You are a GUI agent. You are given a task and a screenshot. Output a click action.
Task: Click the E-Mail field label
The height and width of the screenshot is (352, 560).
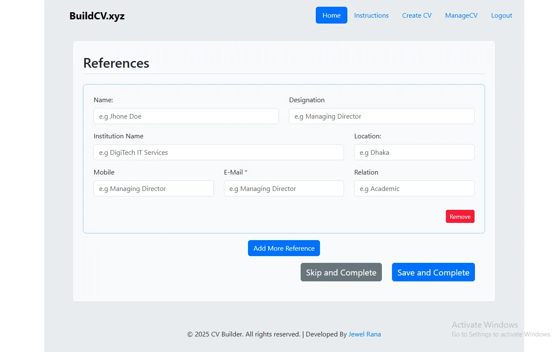point(233,172)
